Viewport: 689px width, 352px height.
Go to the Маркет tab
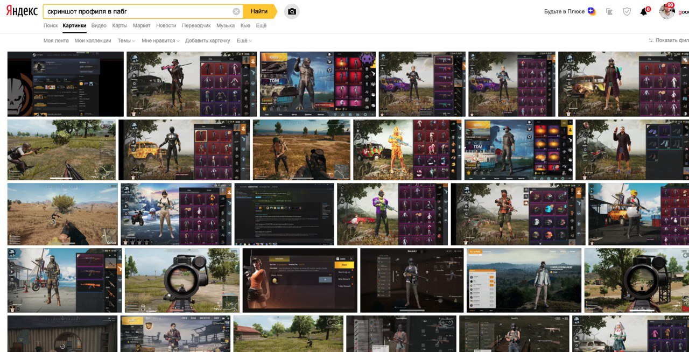click(142, 25)
